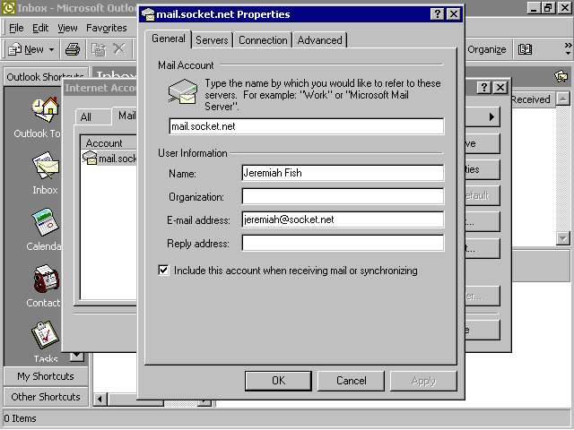Open the Contacts shortcut icon
The image size is (574, 430).
coord(46,279)
